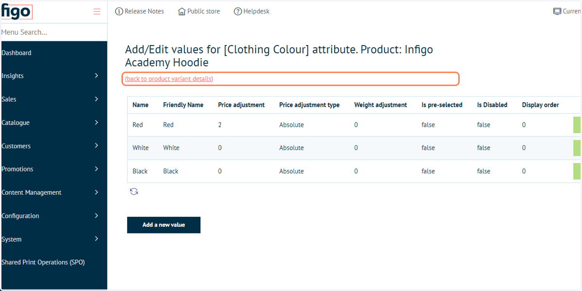Expand Content Management submenu chevron

(x=97, y=192)
